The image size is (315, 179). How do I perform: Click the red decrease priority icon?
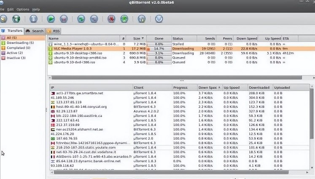pos(111,19)
